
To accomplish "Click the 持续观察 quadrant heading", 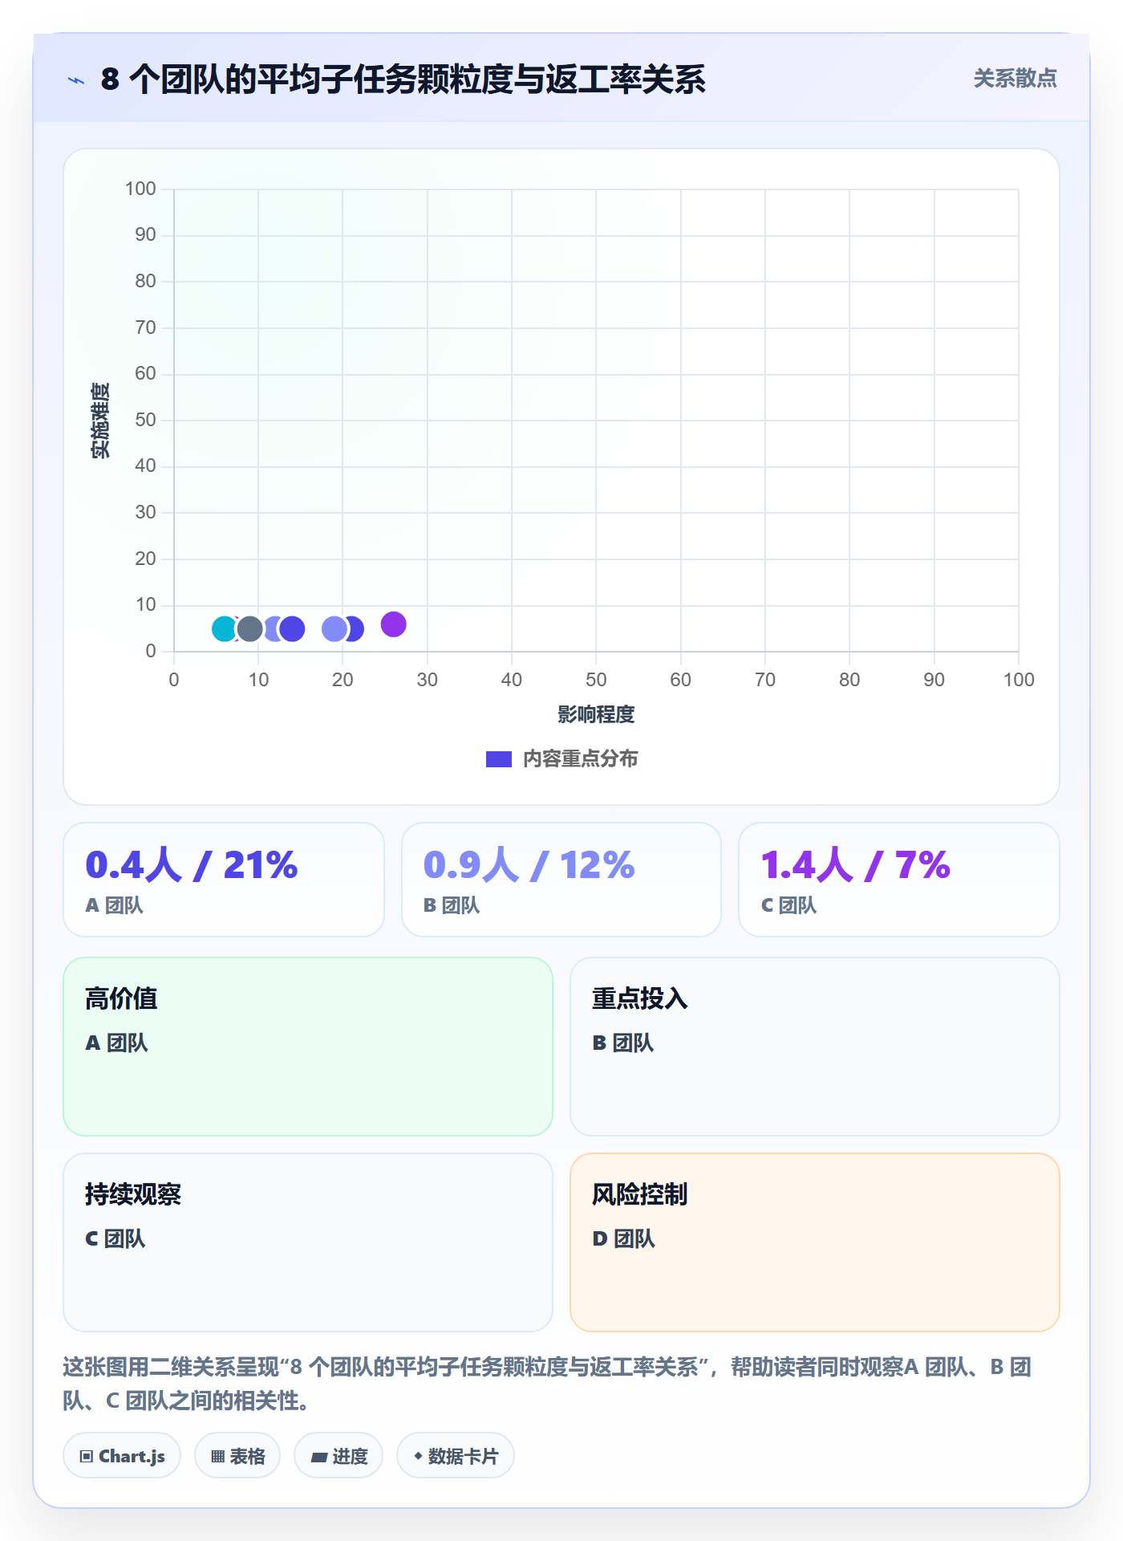I will click(133, 1194).
